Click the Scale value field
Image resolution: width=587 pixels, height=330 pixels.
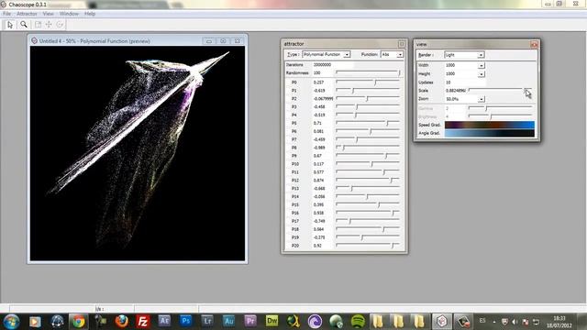click(456, 91)
